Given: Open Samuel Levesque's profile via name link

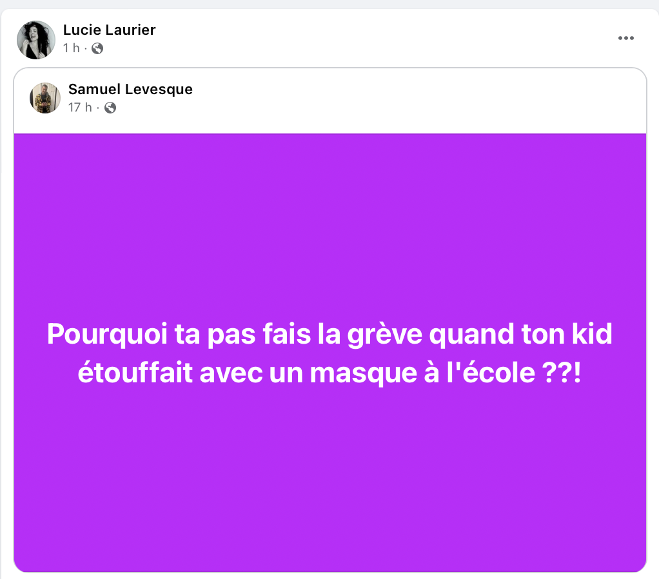Looking at the screenshot, I should click(130, 89).
